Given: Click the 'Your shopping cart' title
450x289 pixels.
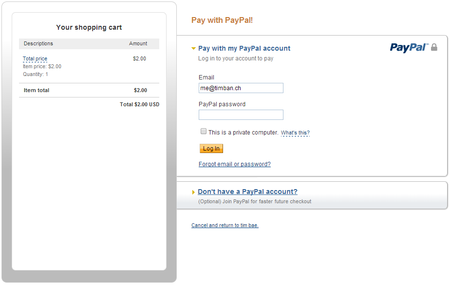Looking at the screenshot, I should [x=89, y=28].
